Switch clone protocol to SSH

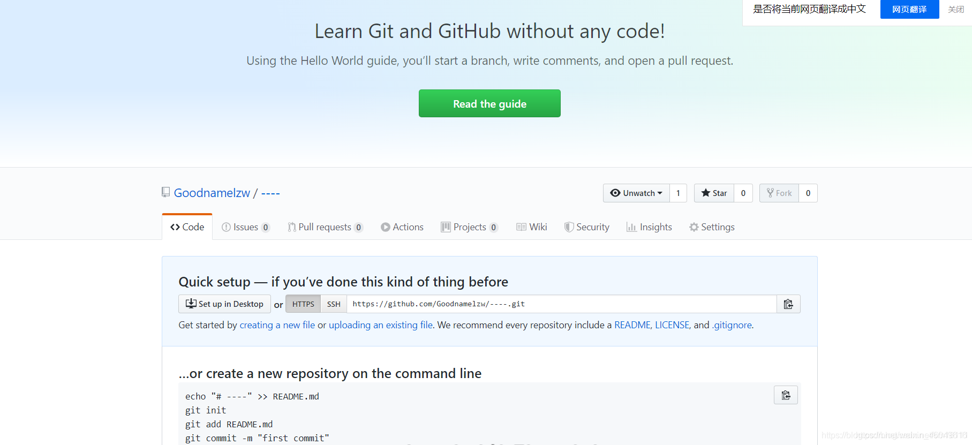(x=334, y=304)
